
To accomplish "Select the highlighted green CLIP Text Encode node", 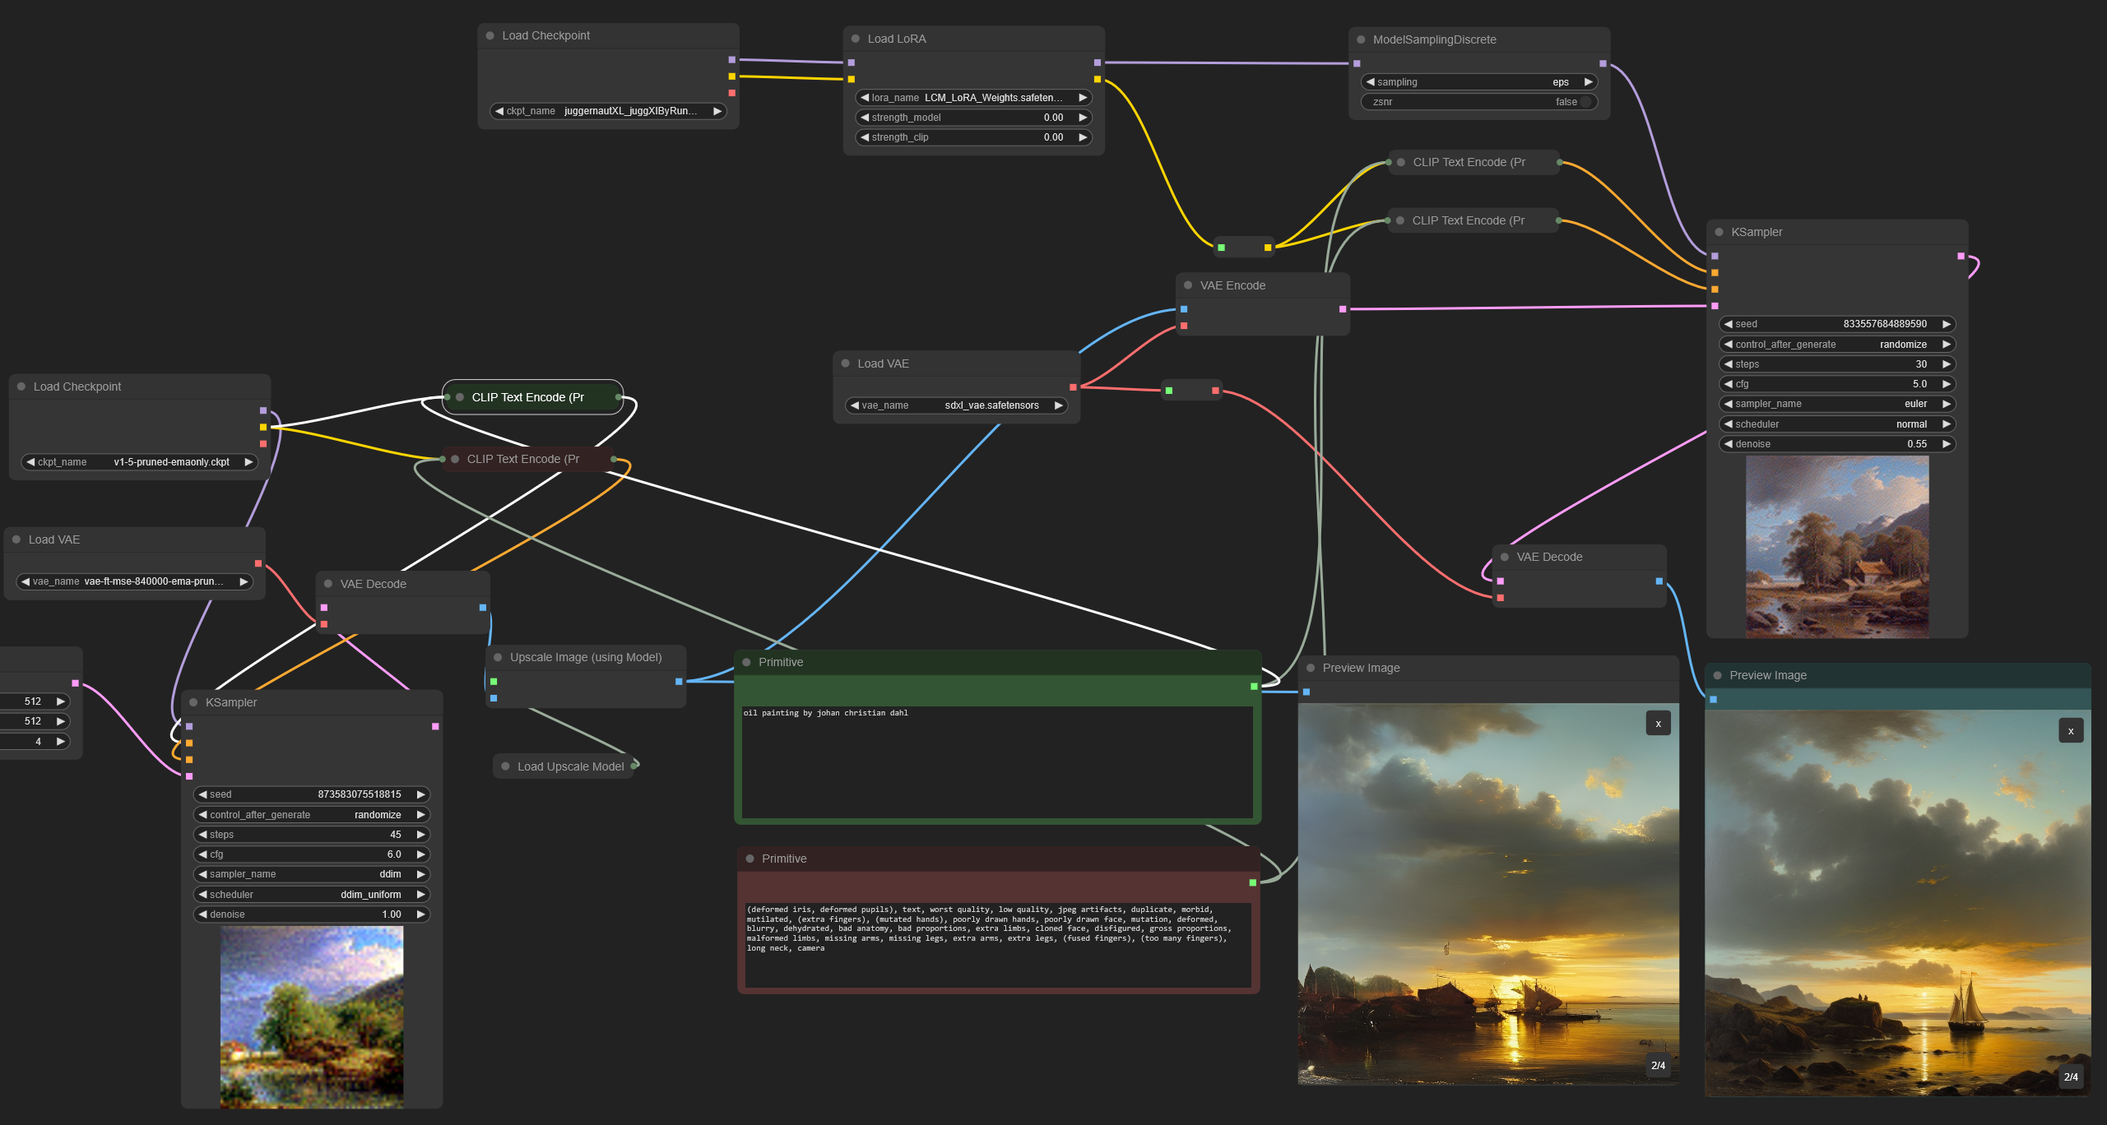I will pos(532,397).
